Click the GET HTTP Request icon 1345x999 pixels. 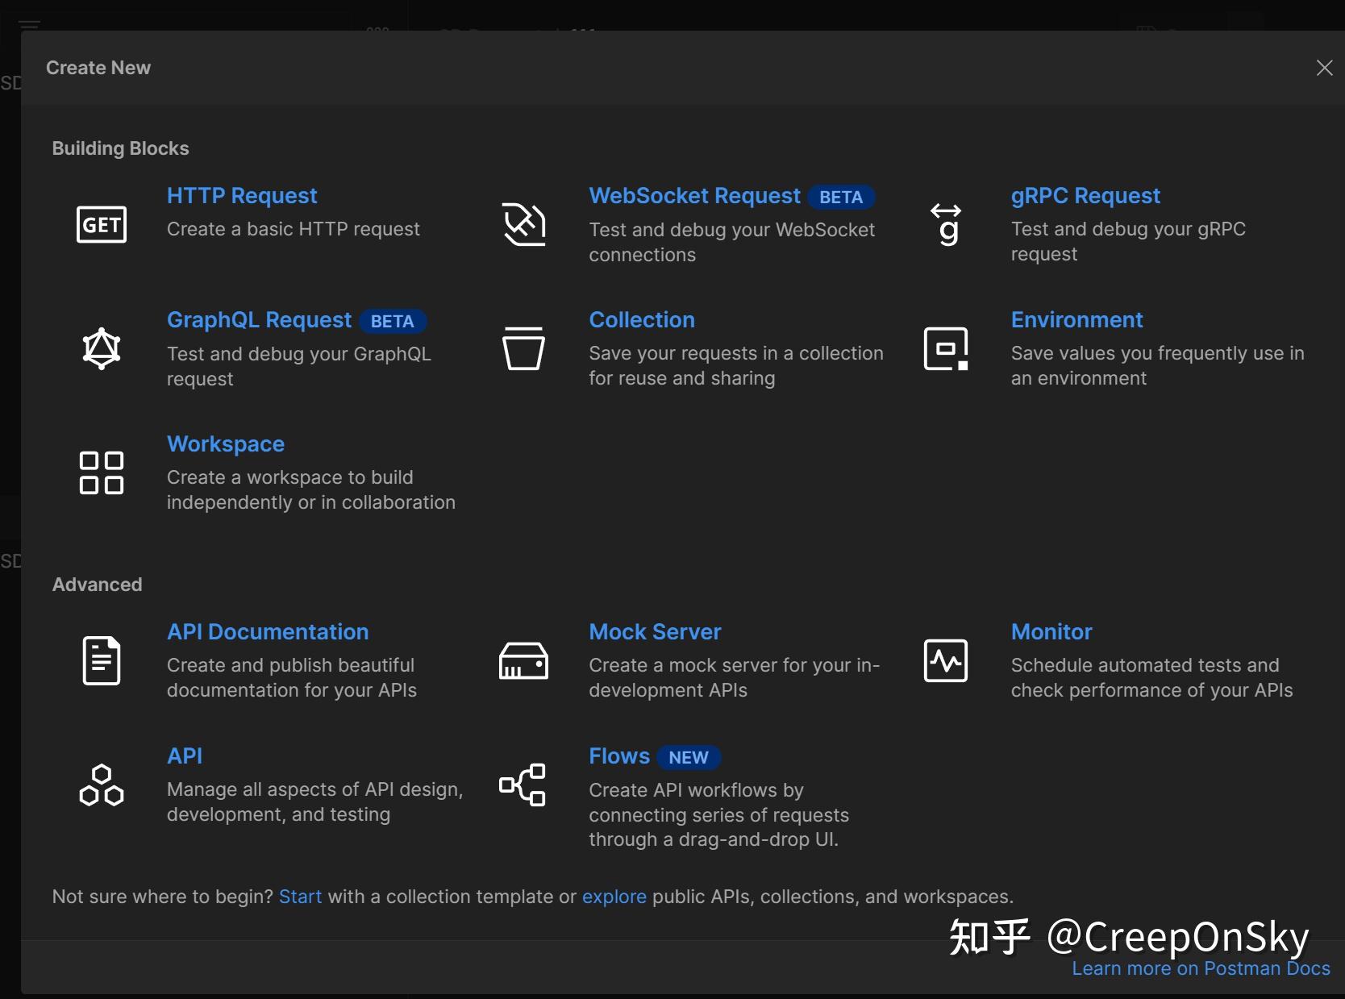tap(102, 224)
